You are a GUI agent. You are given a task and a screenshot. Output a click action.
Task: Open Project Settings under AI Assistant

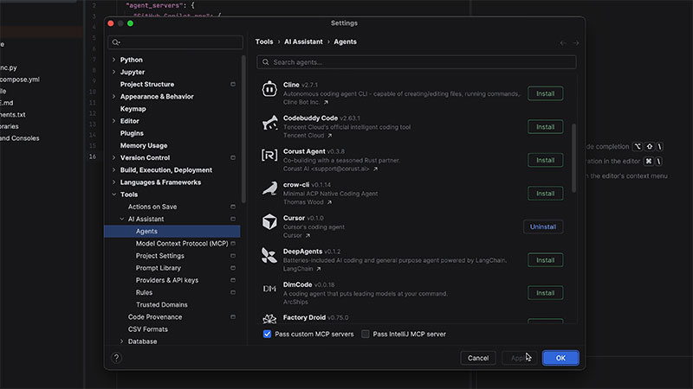point(160,256)
